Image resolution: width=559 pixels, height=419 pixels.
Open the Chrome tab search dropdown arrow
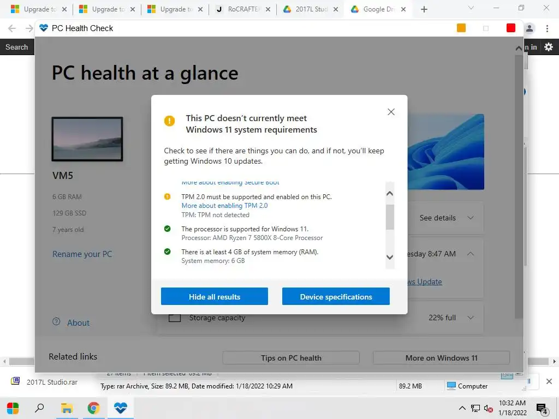[x=471, y=8]
